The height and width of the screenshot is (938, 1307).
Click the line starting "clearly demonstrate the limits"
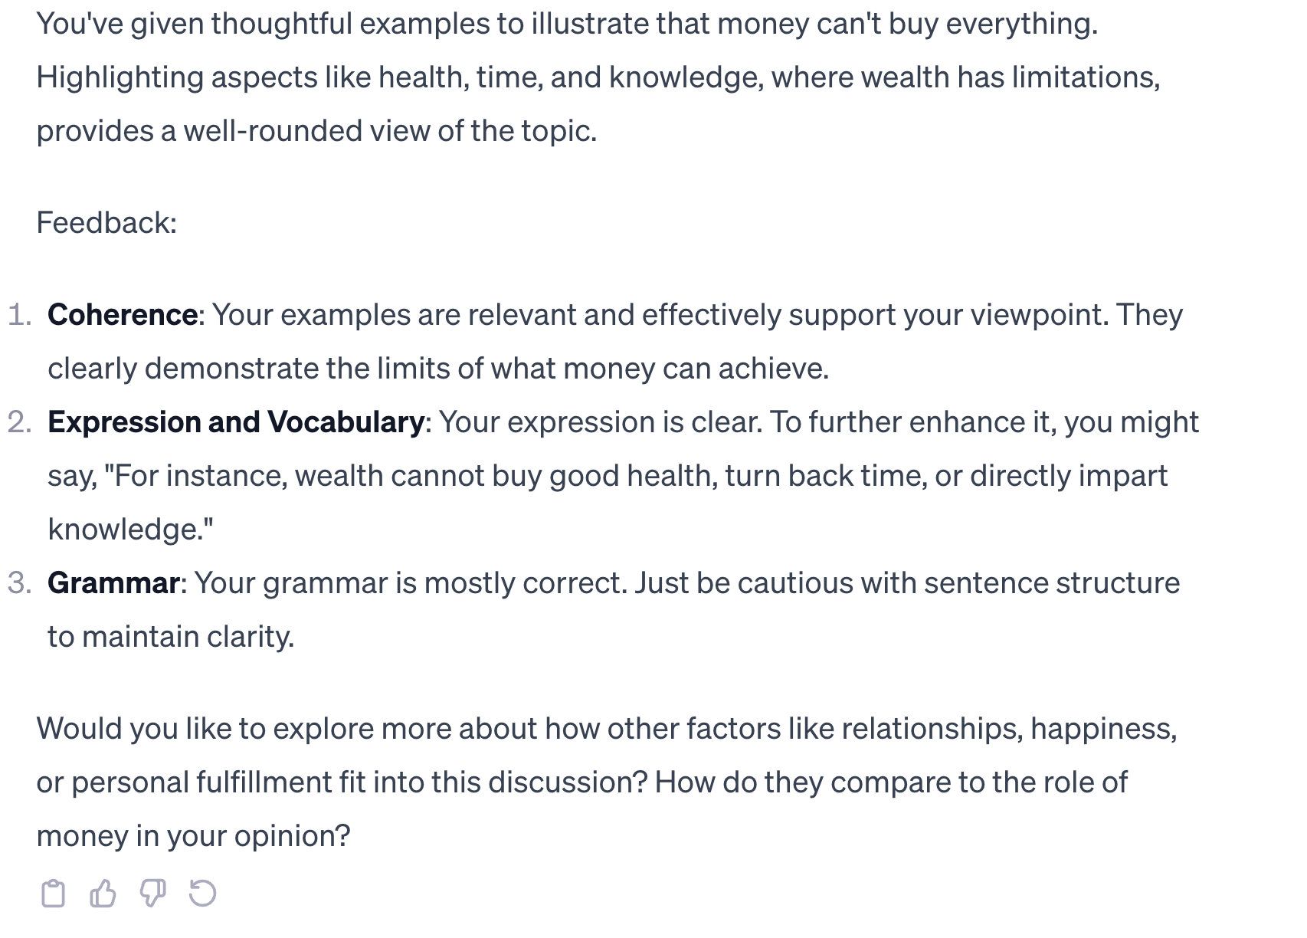[x=438, y=369]
